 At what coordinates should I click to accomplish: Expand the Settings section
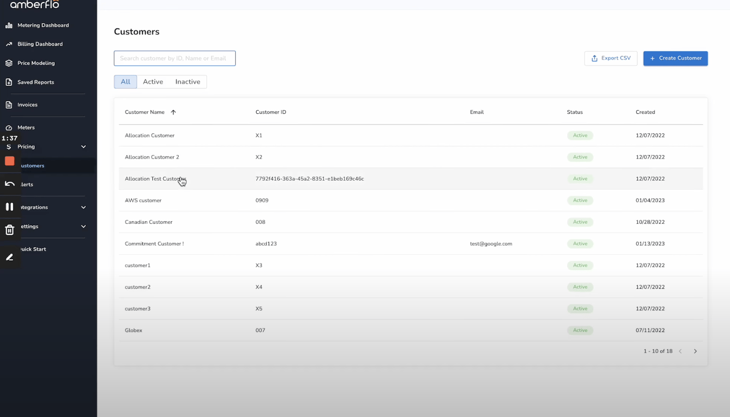83,226
